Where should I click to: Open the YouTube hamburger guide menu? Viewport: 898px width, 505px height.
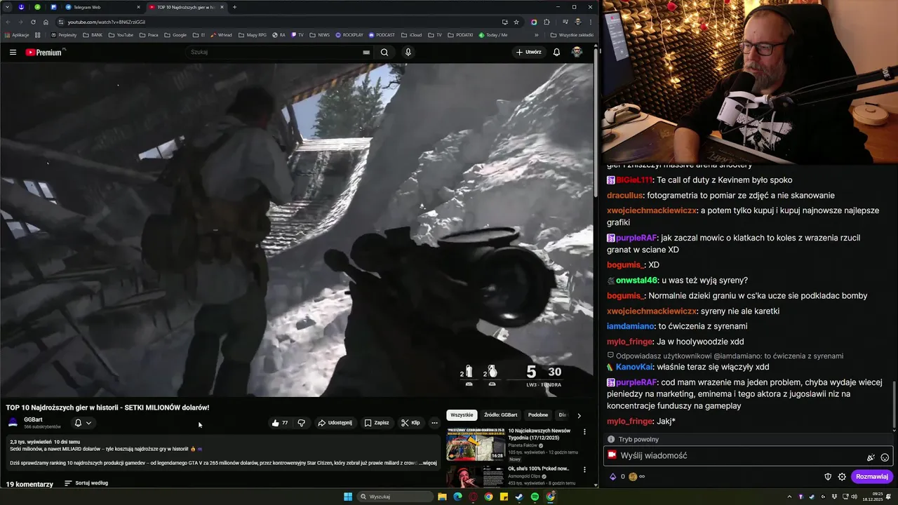(x=13, y=52)
